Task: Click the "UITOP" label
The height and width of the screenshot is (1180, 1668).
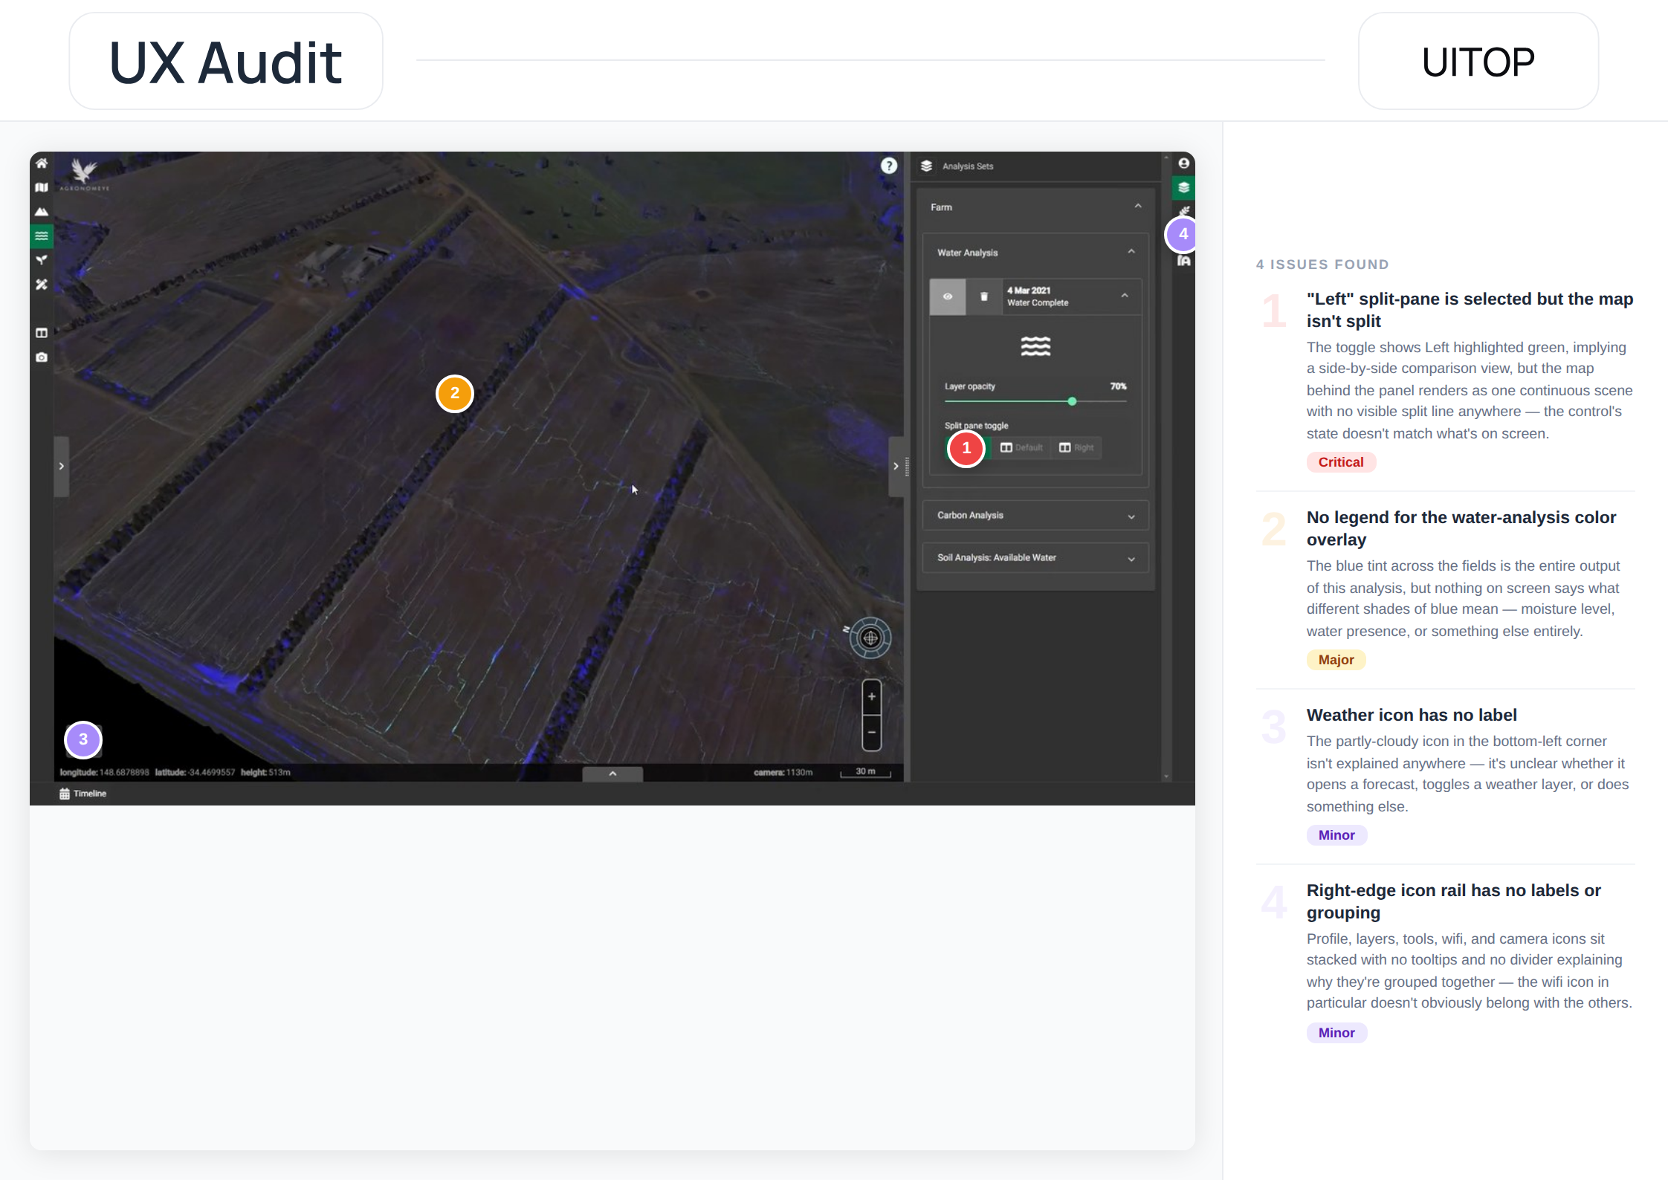Action: point(1478,62)
